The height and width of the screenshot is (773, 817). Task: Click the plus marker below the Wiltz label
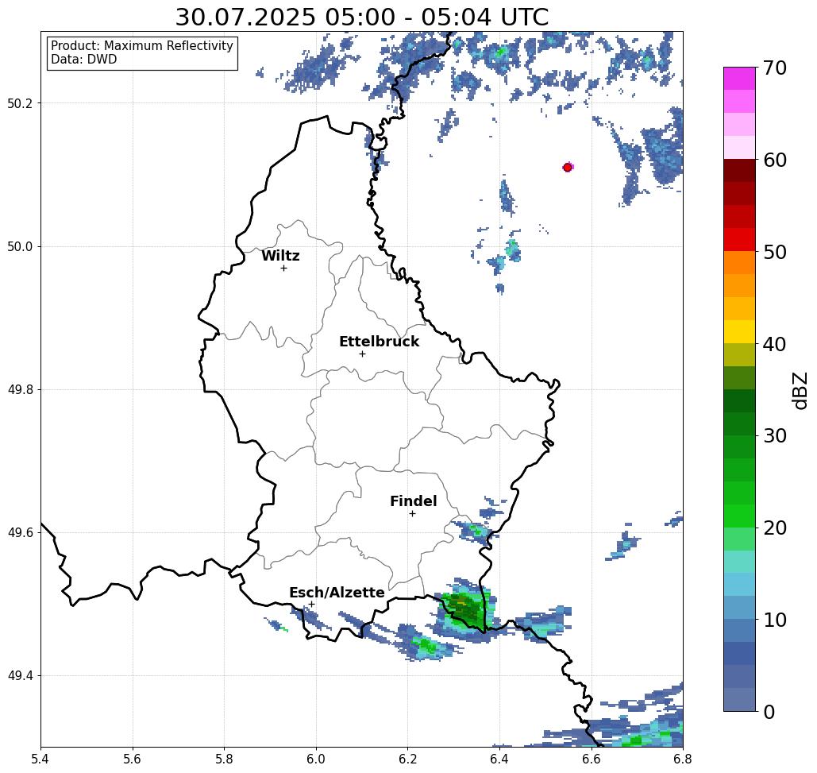point(284,268)
